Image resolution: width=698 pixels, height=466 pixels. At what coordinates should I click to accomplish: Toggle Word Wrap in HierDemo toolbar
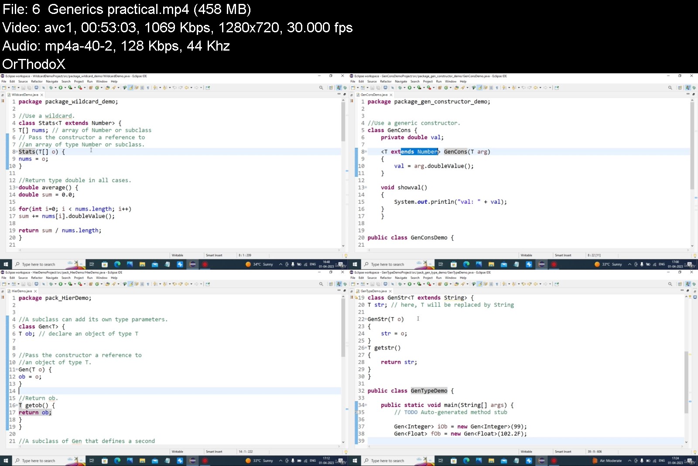(x=136, y=284)
